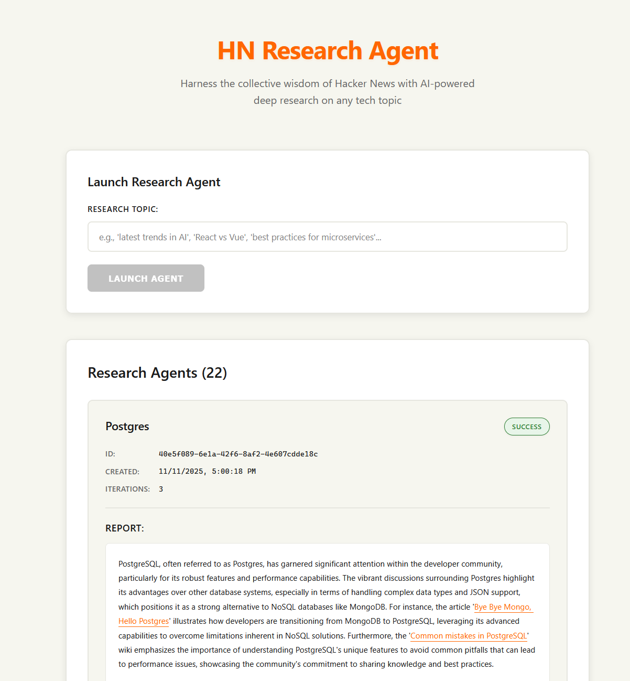
Task: Click the HN Research Agent page heading
Action: [327, 51]
